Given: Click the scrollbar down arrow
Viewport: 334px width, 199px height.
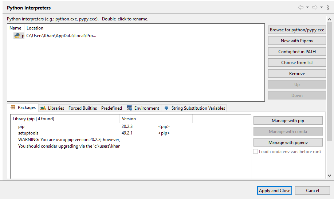Looking at the screenshot, I should pyautogui.click(x=329, y=176).
